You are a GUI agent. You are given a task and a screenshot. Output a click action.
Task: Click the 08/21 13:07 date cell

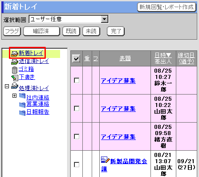(x=163, y=164)
